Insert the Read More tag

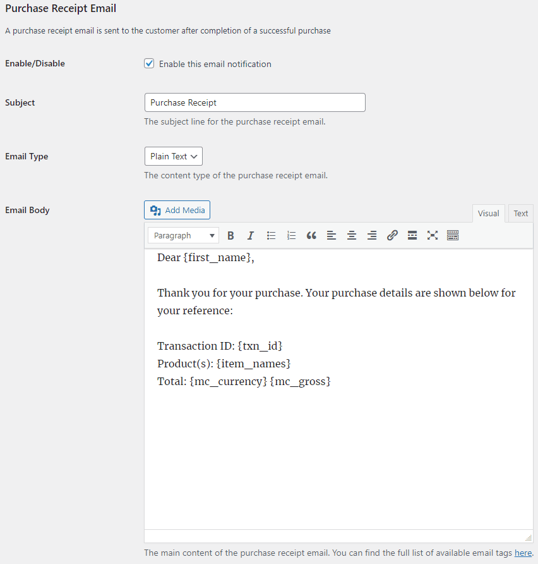[x=412, y=235]
